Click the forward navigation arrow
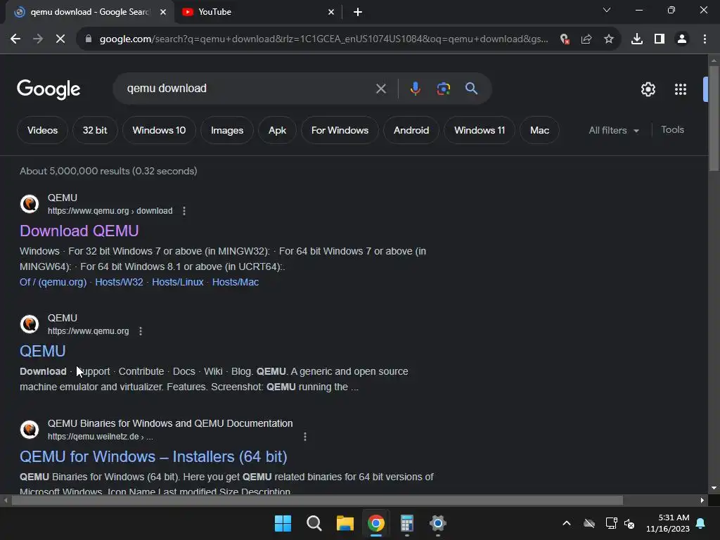 pyautogui.click(x=38, y=39)
